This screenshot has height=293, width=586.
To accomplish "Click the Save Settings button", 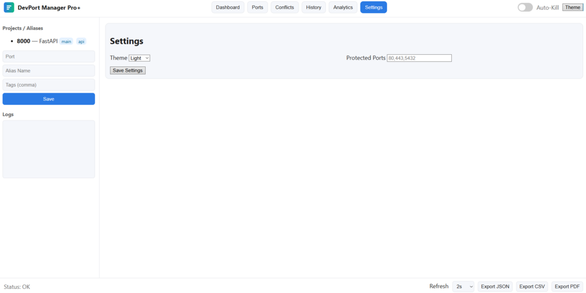I will click(128, 70).
